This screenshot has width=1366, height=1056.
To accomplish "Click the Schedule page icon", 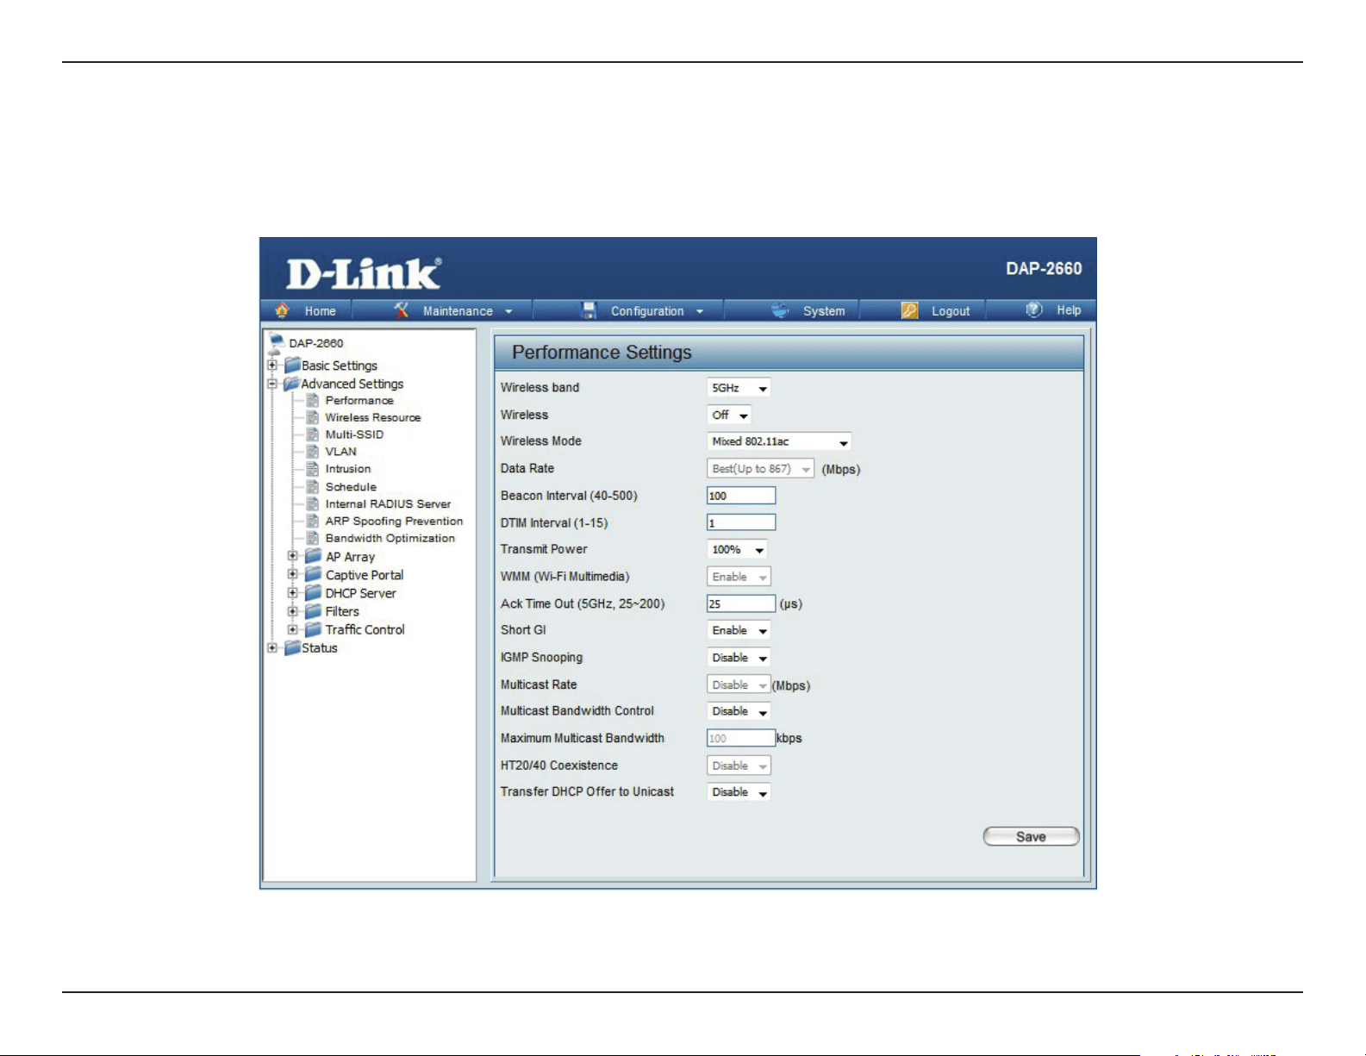I will (313, 487).
